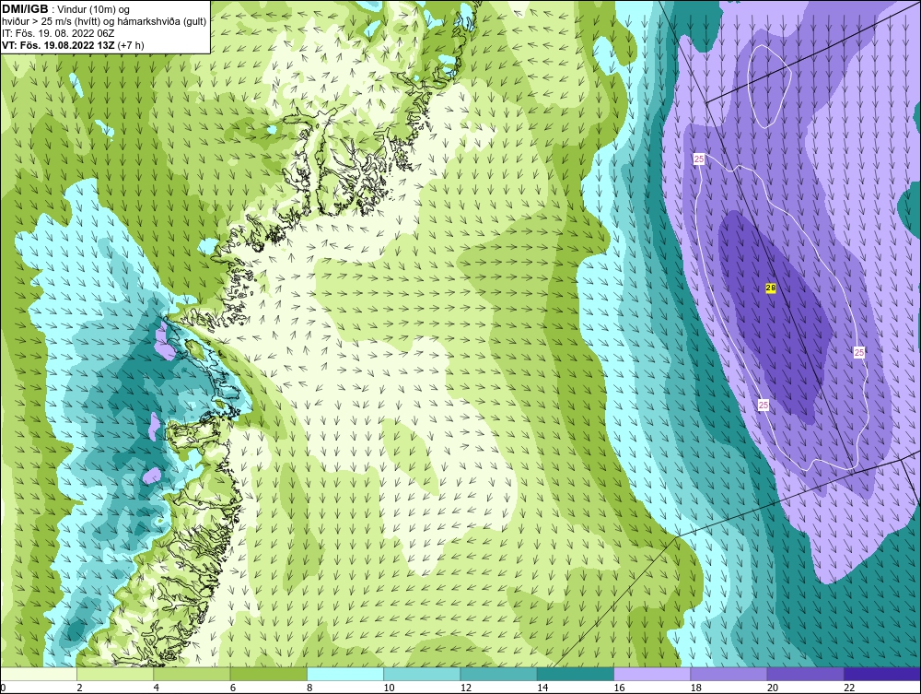The image size is (921, 694).
Task: Click the 0–2 m/s pale colour swatch
Action: tap(38, 674)
